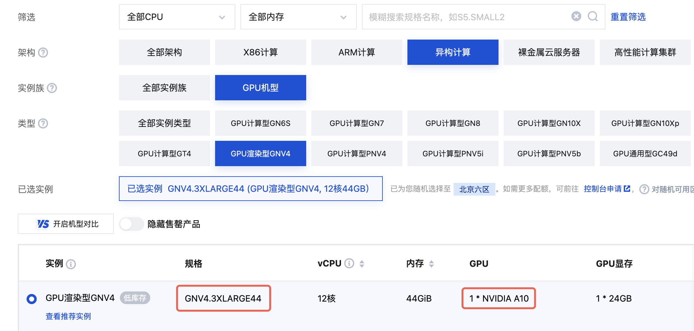Image resolution: width=694 pixels, height=331 pixels.
Task: Click the search magnifier icon
Action: (x=592, y=16)
